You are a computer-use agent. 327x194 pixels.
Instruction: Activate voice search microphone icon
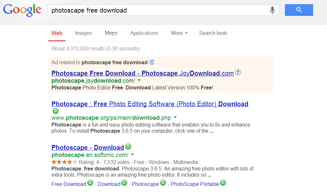(272, 10)
